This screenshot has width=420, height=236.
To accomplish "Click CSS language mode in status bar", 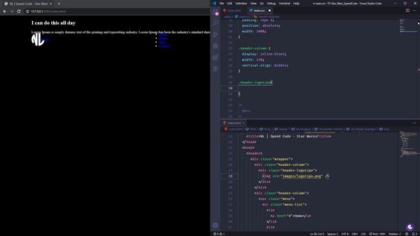I will coord(363,234).
